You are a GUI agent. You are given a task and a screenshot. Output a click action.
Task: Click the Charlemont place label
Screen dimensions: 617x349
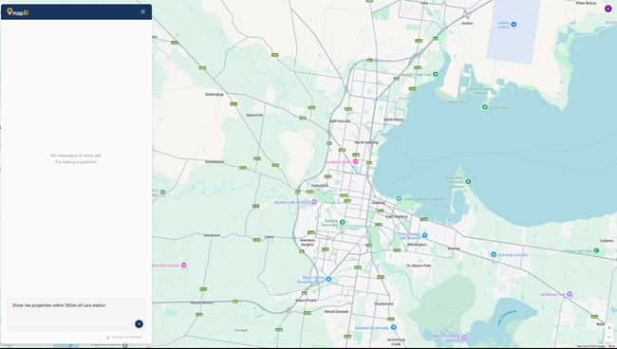click(x=383, y=303)
